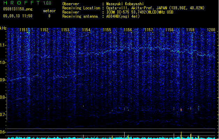Click the 0.6 frequency axis label
Image resolution: width=219 pixels, height=139 pixels.
[3, 132]
